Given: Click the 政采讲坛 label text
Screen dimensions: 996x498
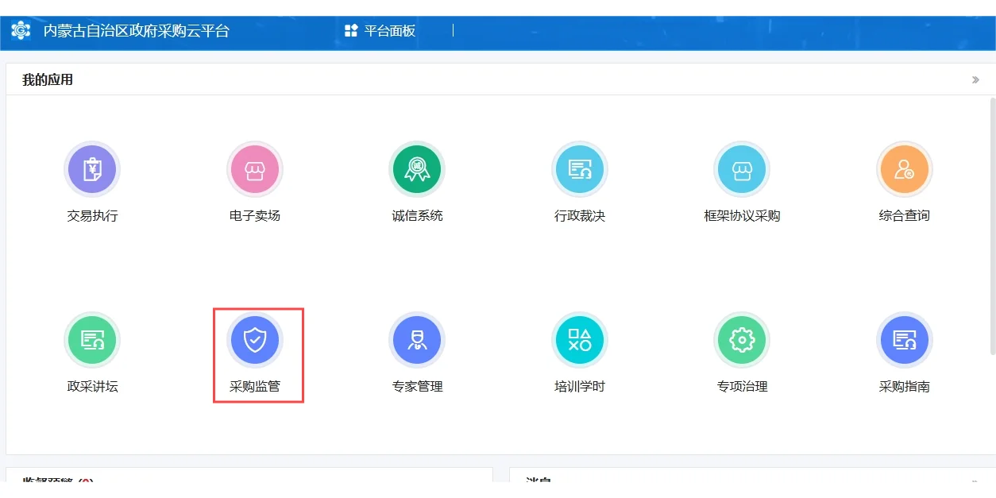Looking at the screenshot, I should click(92, 387).
